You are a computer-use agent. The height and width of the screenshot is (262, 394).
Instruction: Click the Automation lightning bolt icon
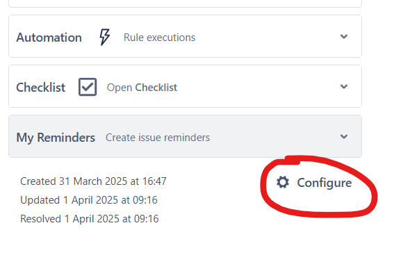104,37
